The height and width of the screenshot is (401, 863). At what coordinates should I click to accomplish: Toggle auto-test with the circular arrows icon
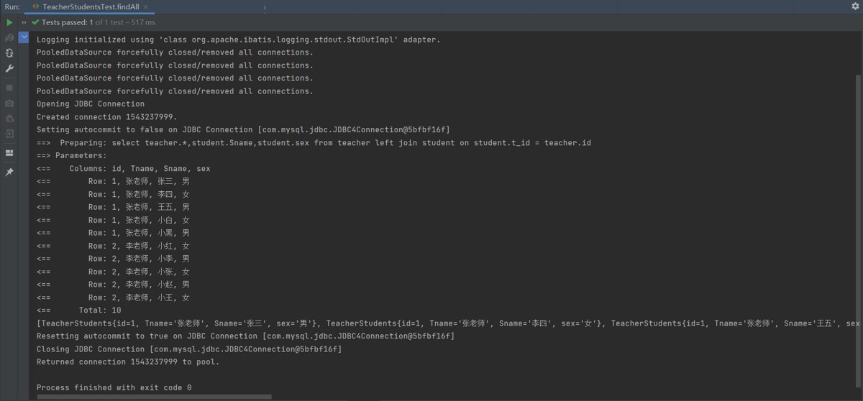coord(9,53)
